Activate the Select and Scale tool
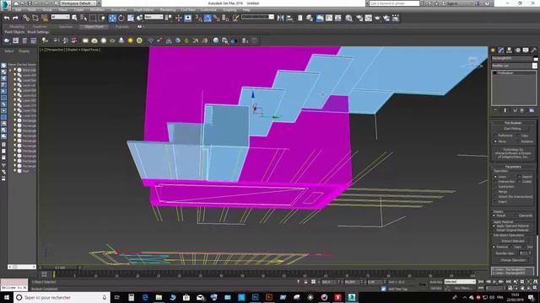Image resolution: width=540 pixels, height=303 pixels. click(x=131, y=18)
